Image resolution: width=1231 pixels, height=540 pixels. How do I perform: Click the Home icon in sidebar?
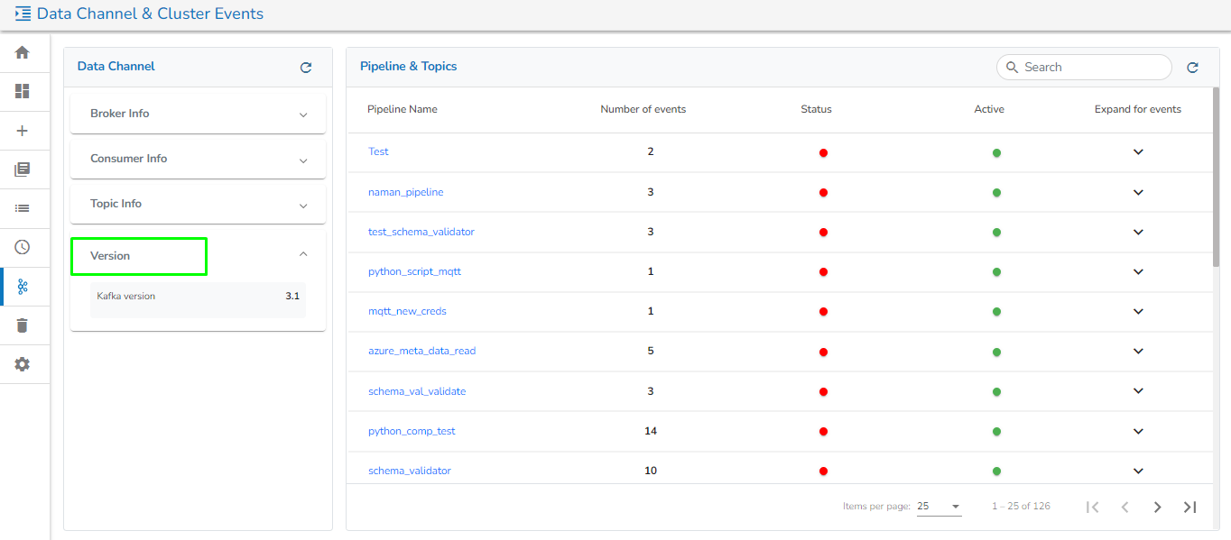[23, 52]
